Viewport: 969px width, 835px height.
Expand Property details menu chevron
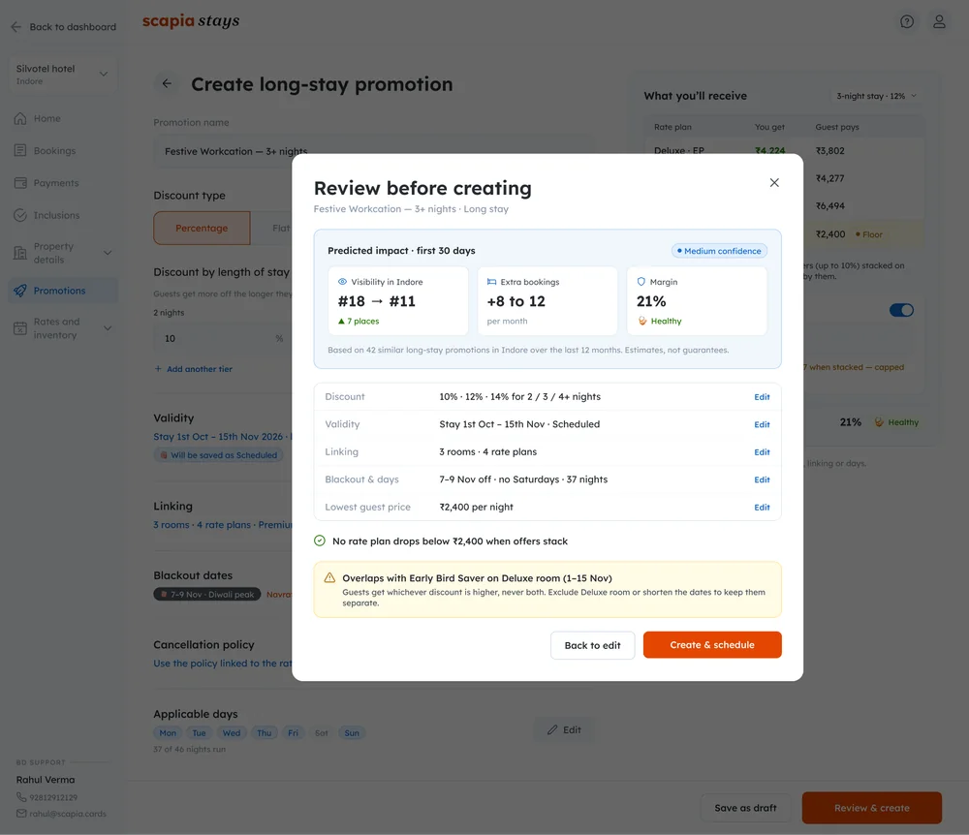tap(108, 253)
